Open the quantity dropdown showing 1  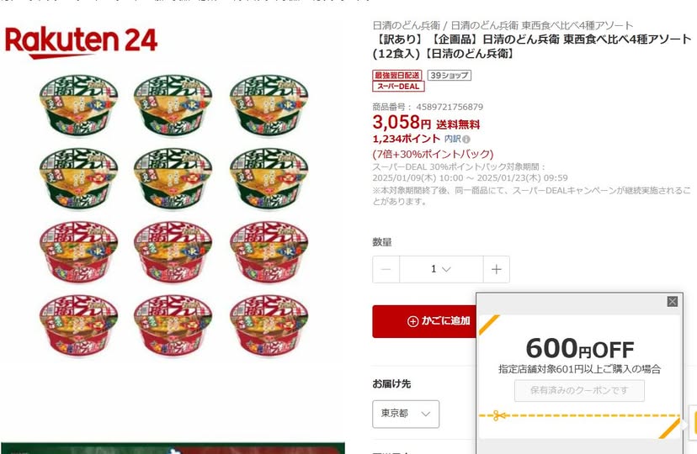pyautogui.click(x=441, y=269)
